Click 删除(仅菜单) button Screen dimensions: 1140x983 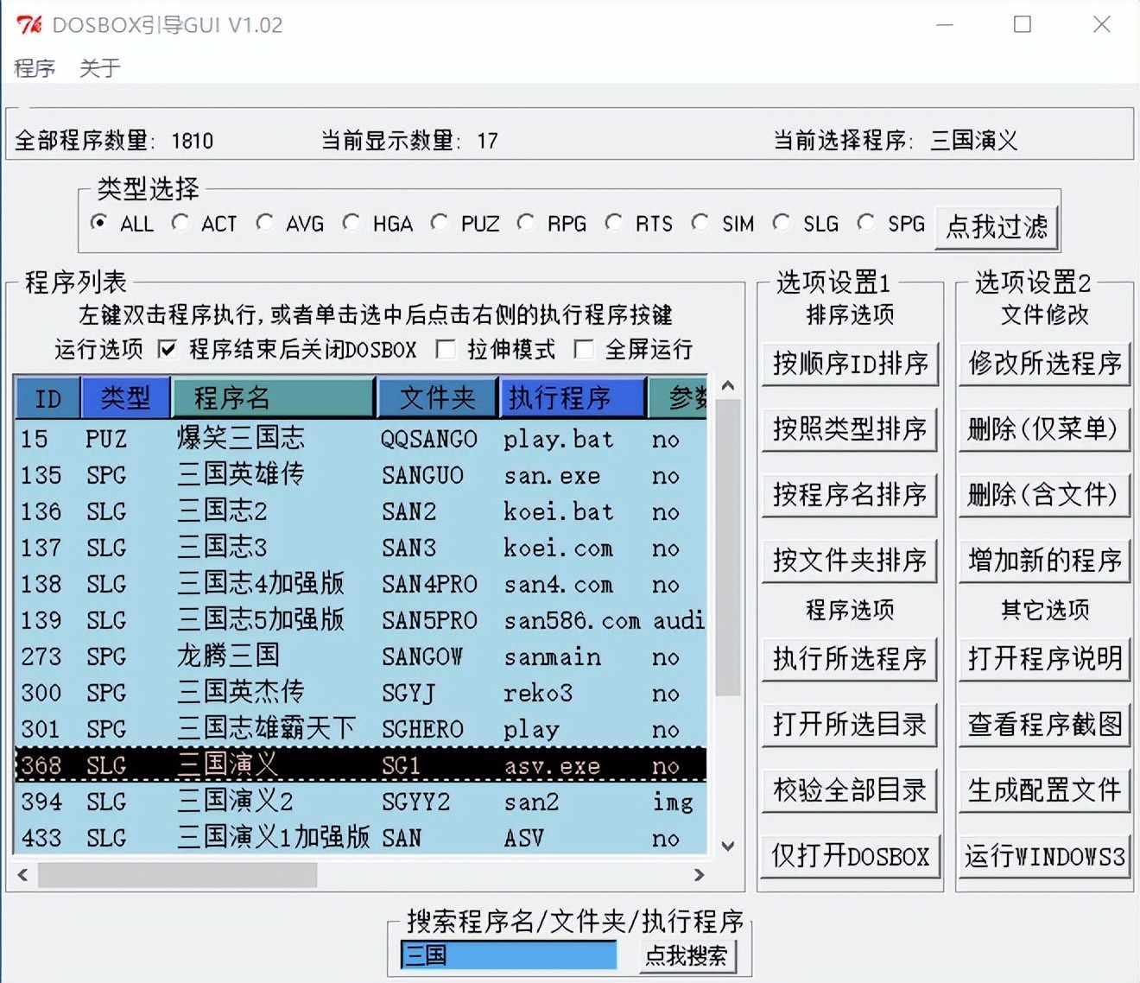[1045, 428]
